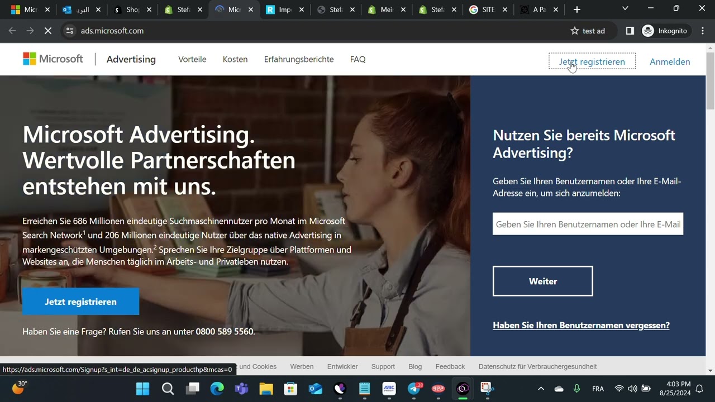Open Windows Search from the taskbar

168,389
